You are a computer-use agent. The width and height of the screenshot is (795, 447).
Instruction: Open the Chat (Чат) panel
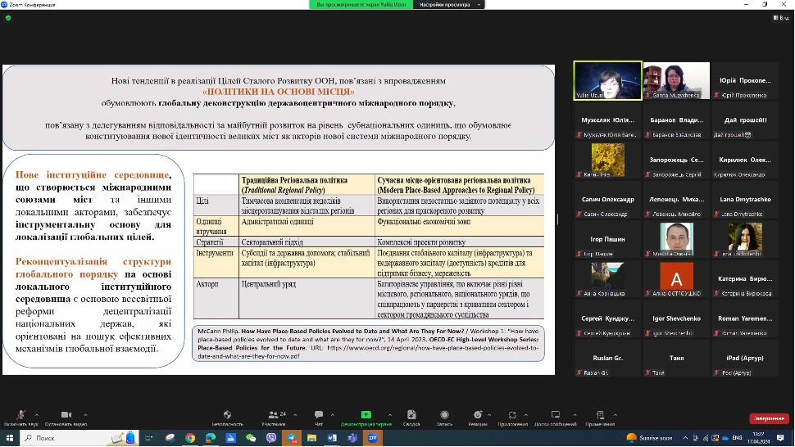pyautogui.click(x=318, y=415)
